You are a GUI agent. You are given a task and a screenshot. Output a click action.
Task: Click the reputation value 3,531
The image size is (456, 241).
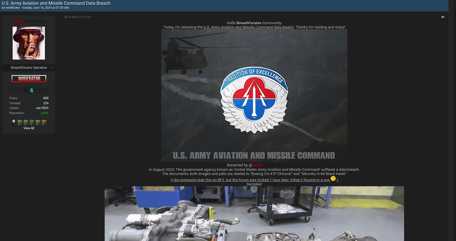tap(44, 113)
